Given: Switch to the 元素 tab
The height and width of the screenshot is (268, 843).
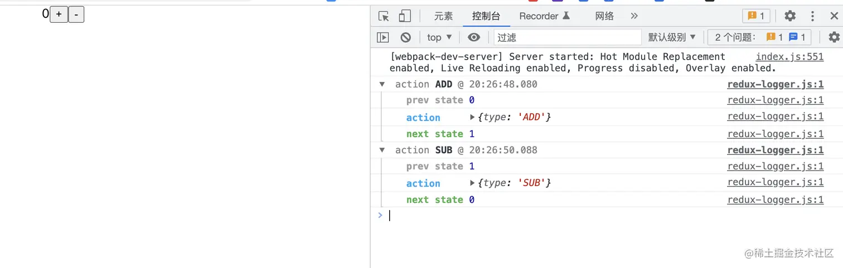Looking at the screenshot, I should pyautogui.click(x=444, y=16).
